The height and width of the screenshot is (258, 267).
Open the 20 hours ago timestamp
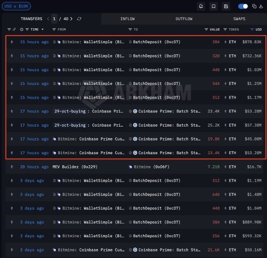pos(34,167)
